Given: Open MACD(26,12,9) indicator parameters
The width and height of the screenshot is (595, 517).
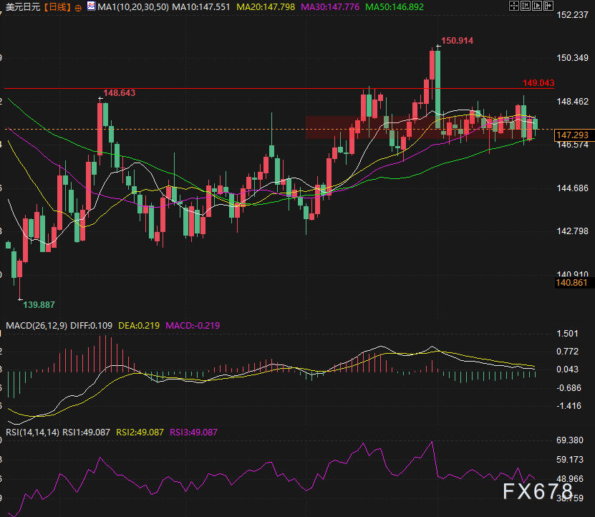Looking at the screenshot, I should (36, 325).
